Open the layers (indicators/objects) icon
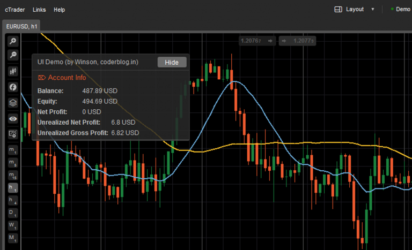This screenshot has height=250, width=412. (x=12, y=102)
